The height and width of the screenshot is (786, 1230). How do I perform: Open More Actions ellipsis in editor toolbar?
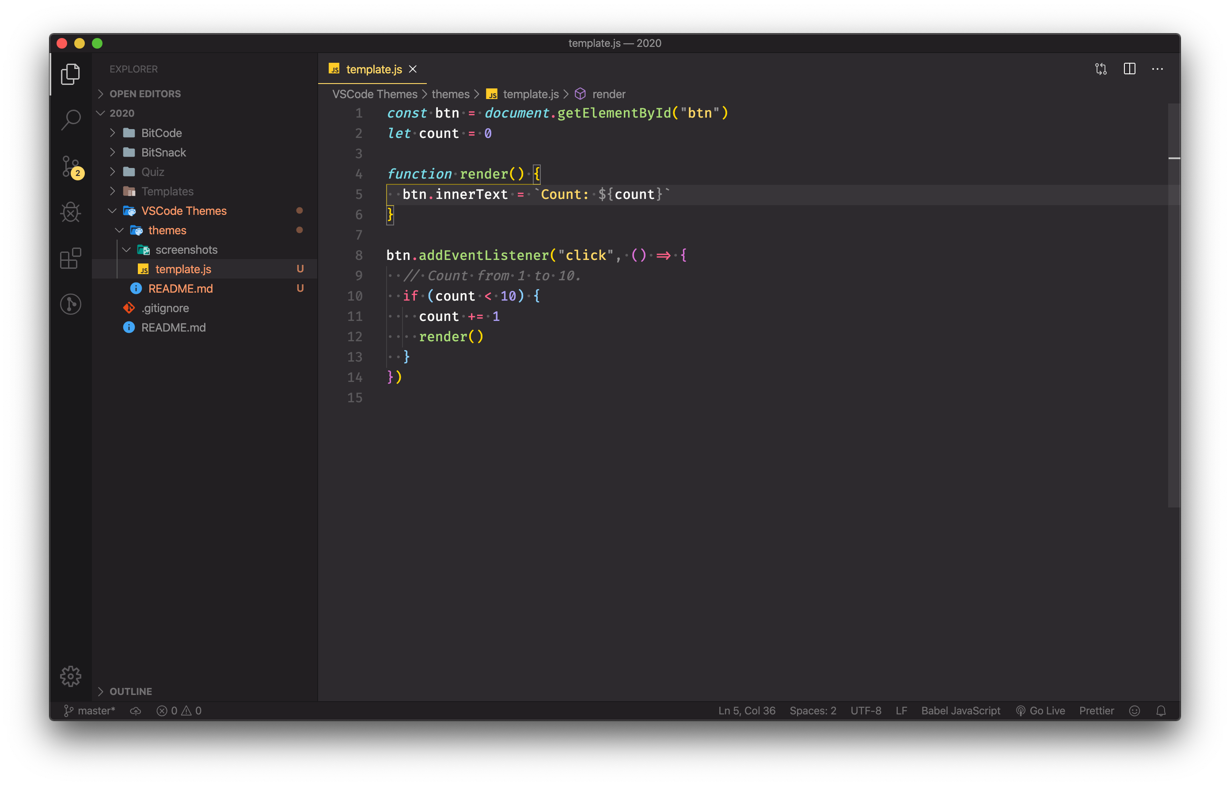tap(1158, 69)
